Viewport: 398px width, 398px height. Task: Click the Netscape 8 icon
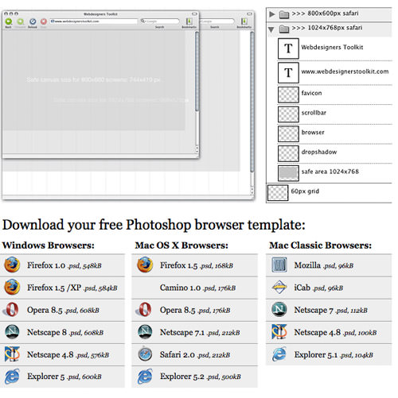click(12, 332)
